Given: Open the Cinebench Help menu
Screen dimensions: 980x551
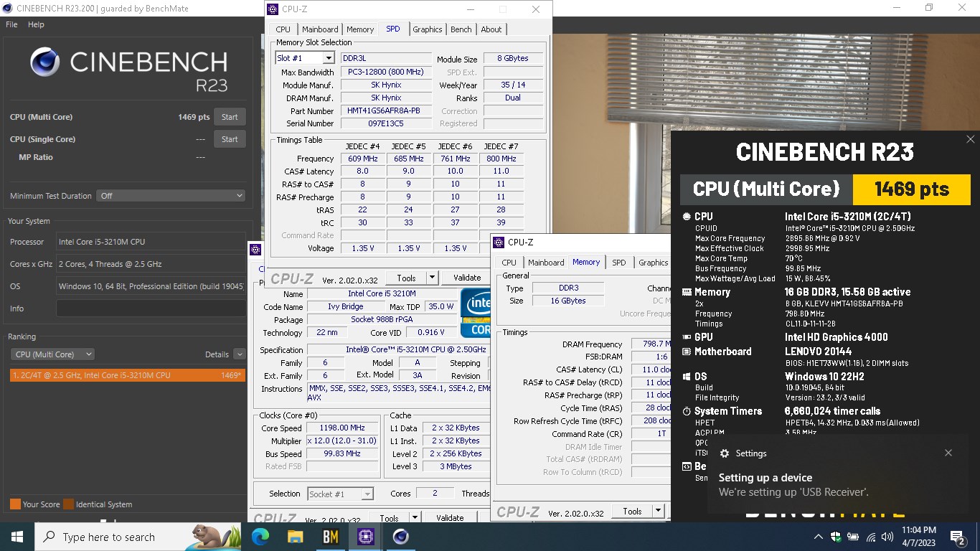Looking at the screenshot, I should [x=36, y=24].
